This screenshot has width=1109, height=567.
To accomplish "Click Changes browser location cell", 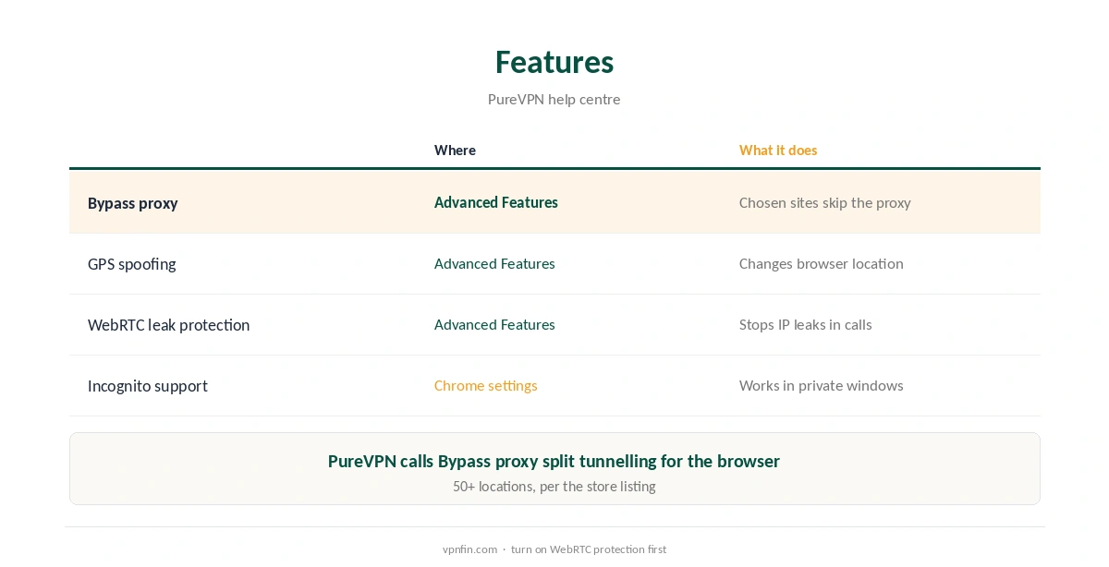I will tap(822, 264).
